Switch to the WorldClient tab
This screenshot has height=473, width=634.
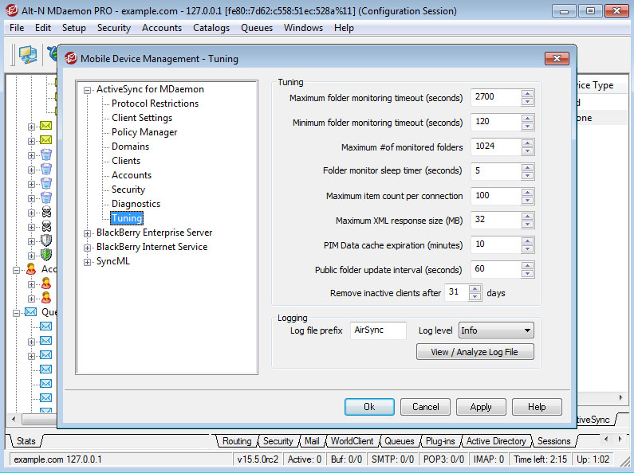[x=352, y=441]
